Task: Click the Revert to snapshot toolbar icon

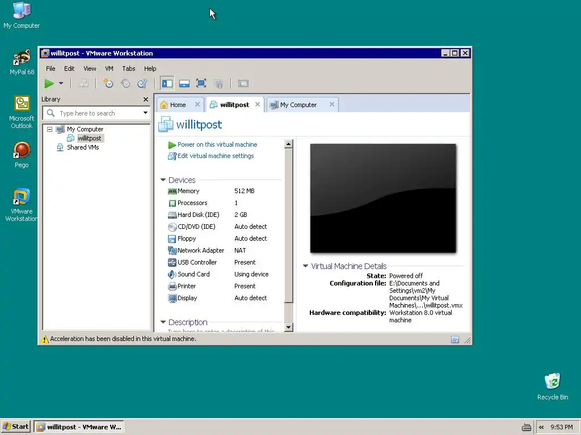Action: point(125,84)
